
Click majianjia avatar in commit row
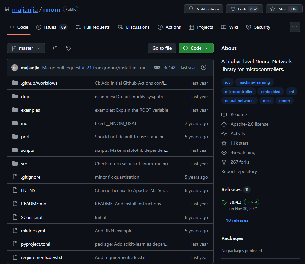[x=15, y=68]
